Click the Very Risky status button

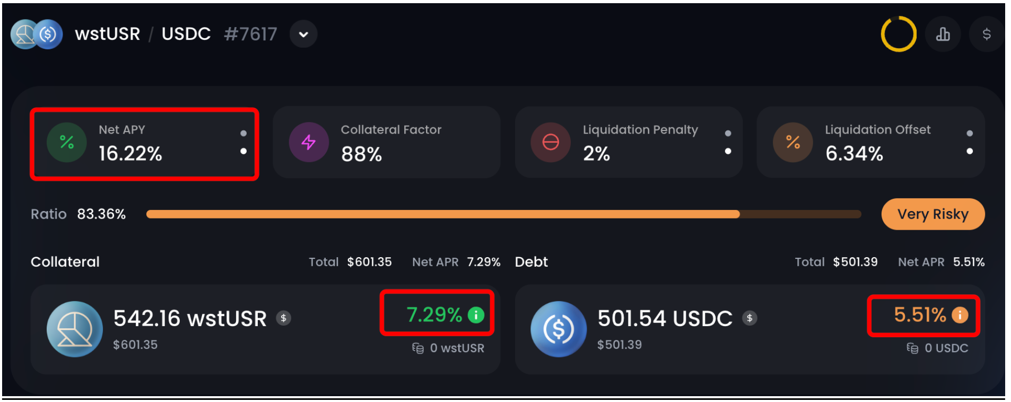point(932,214)
